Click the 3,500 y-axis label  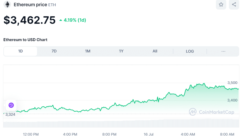click(x=232, y=83)
